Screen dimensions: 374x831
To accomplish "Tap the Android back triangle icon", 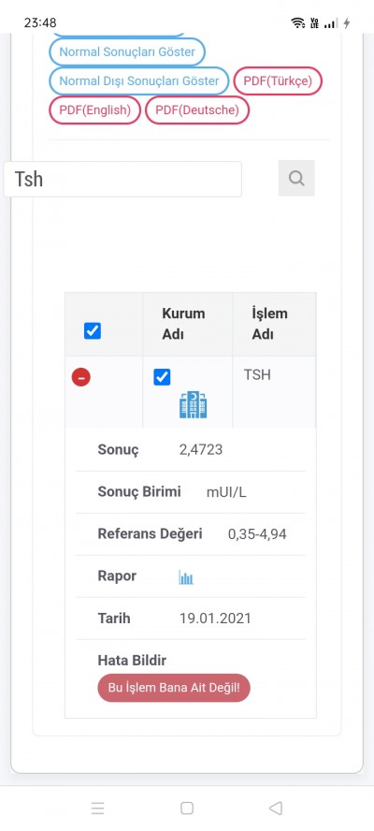I will (276, 808).
